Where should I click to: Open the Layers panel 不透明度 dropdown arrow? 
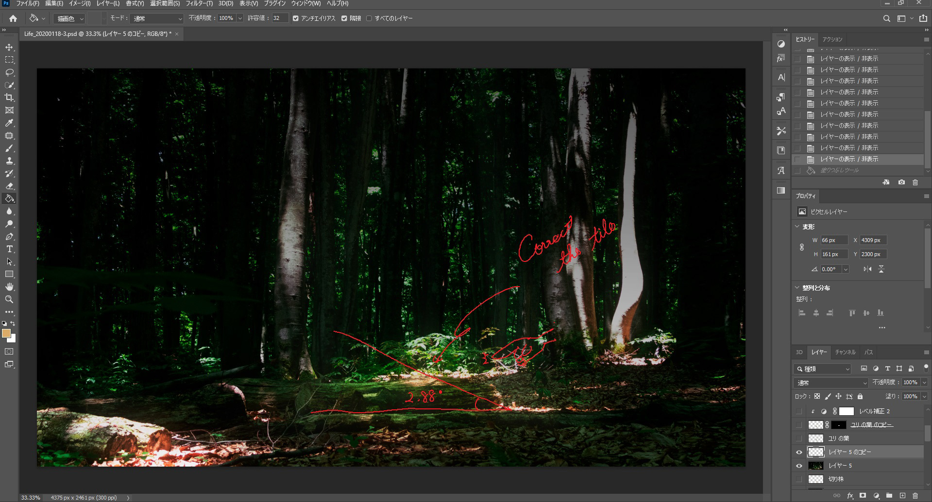pos(924,383)
